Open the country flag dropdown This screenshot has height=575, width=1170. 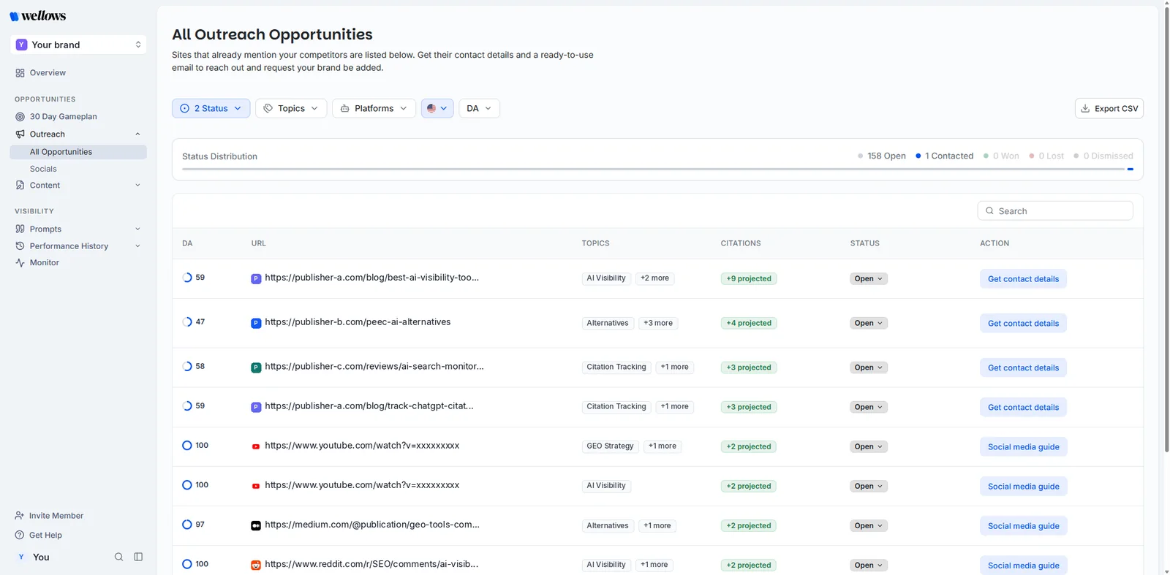[437, 108]
